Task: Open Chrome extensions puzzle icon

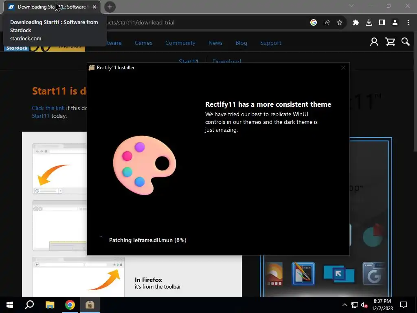Action: click(x=356, y=23)
